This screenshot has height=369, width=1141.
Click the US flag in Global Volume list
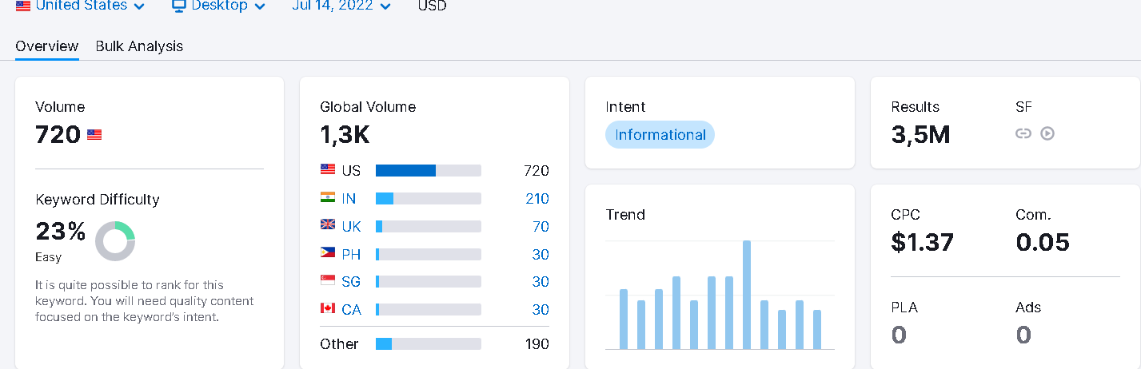[328, 169]
